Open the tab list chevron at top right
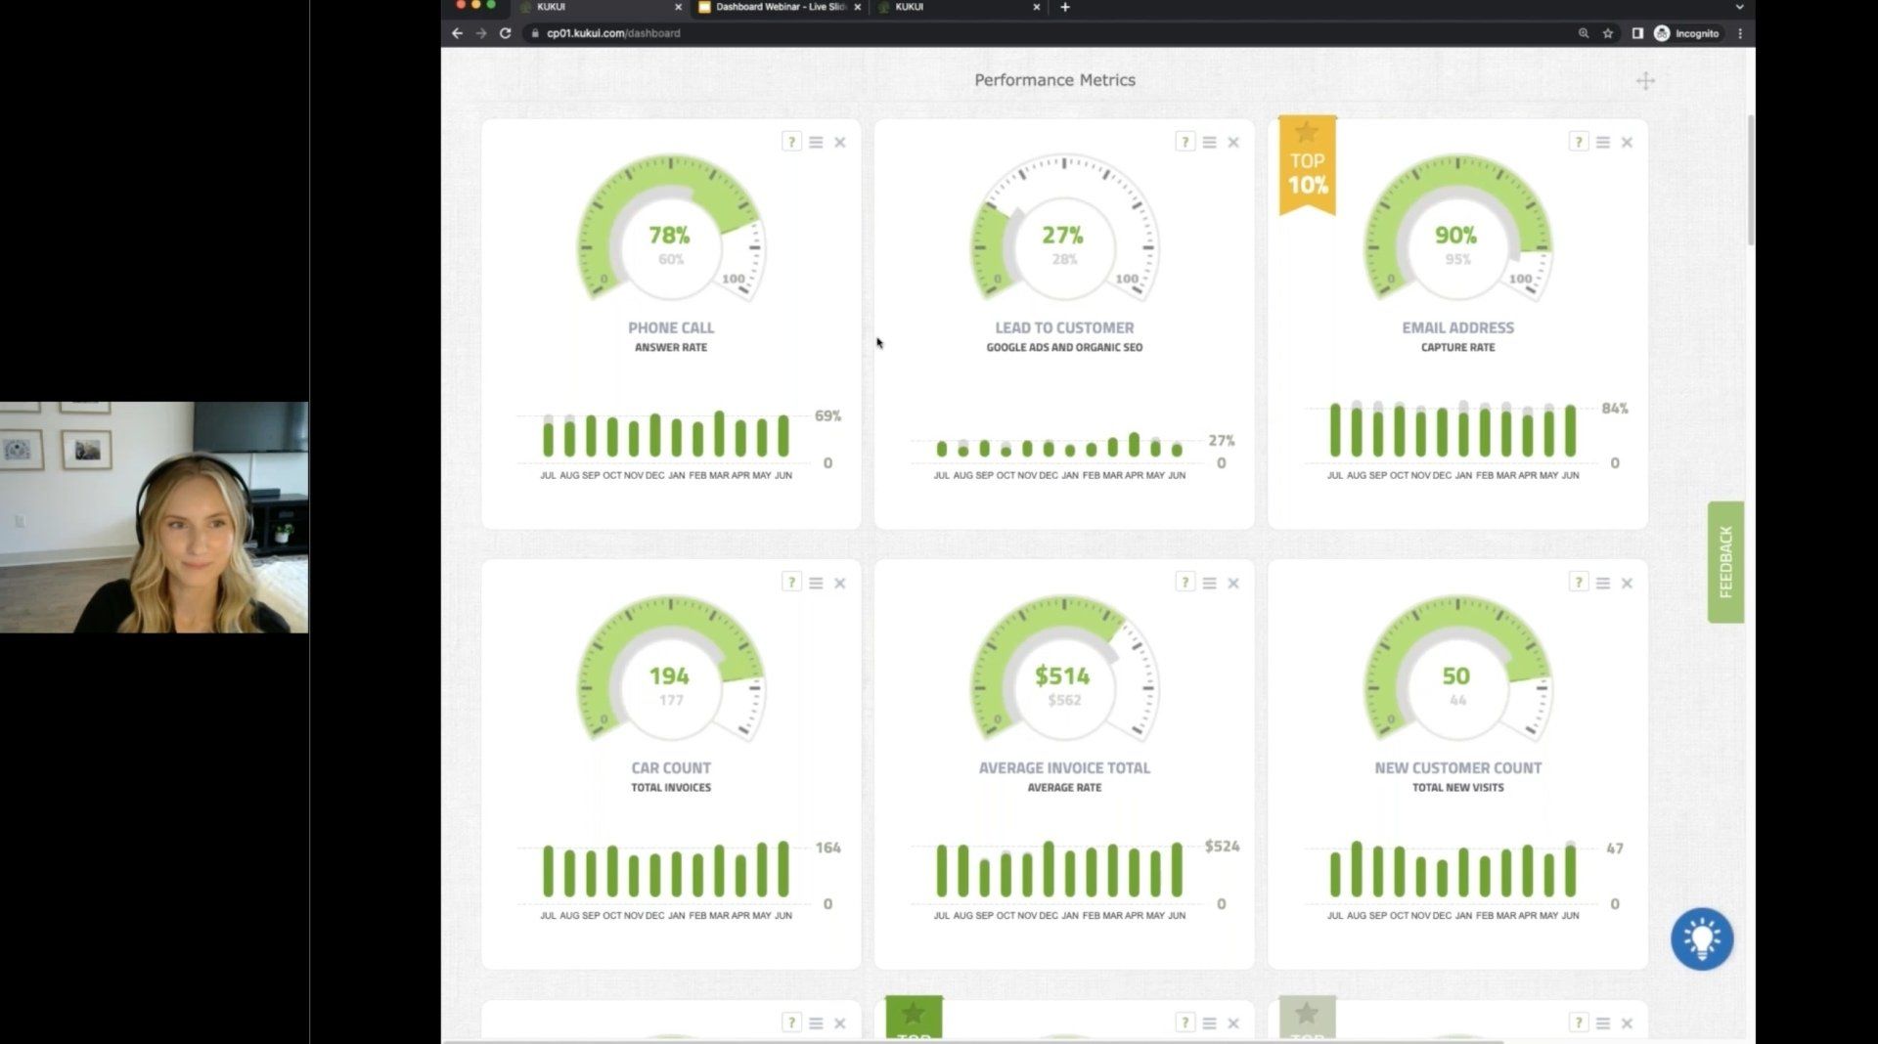 (1738, 7)
